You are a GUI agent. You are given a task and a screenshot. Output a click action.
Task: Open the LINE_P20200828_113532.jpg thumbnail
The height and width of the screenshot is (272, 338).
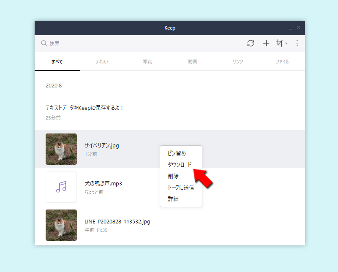coord(61,225)
